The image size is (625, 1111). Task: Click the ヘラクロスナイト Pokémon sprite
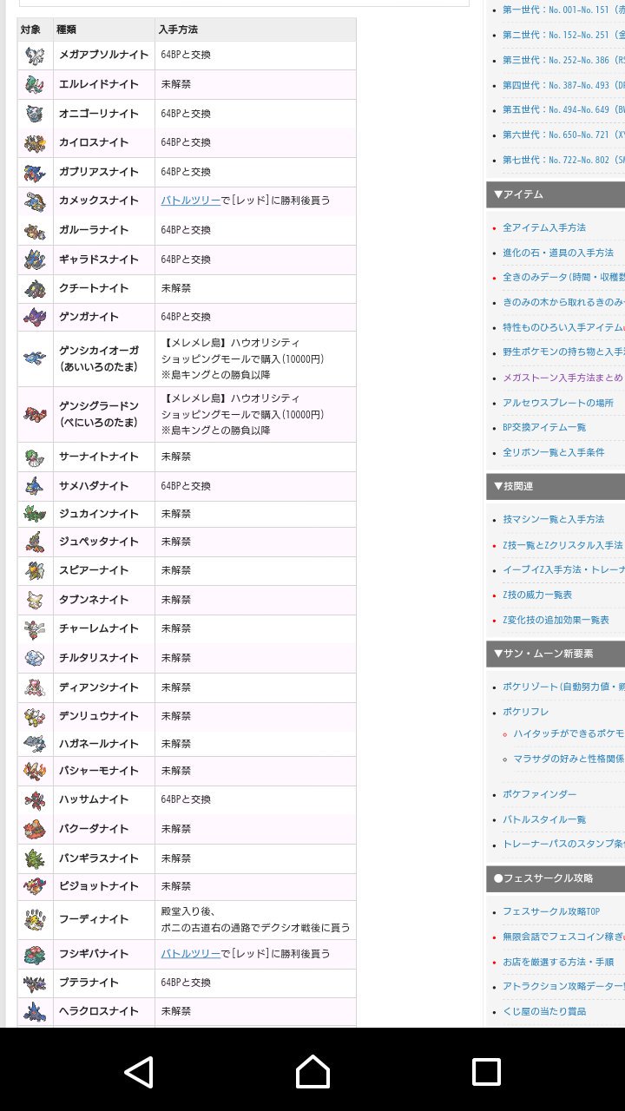[35, 1011]
